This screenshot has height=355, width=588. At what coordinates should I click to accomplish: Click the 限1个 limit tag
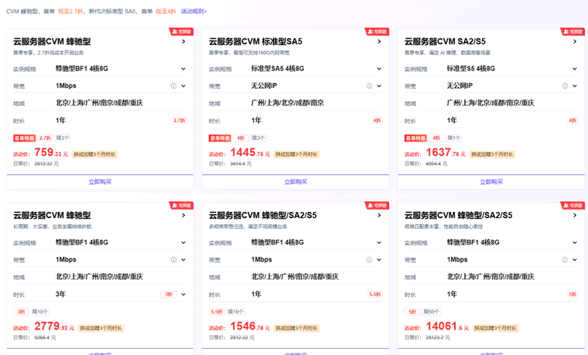(454, 138)
